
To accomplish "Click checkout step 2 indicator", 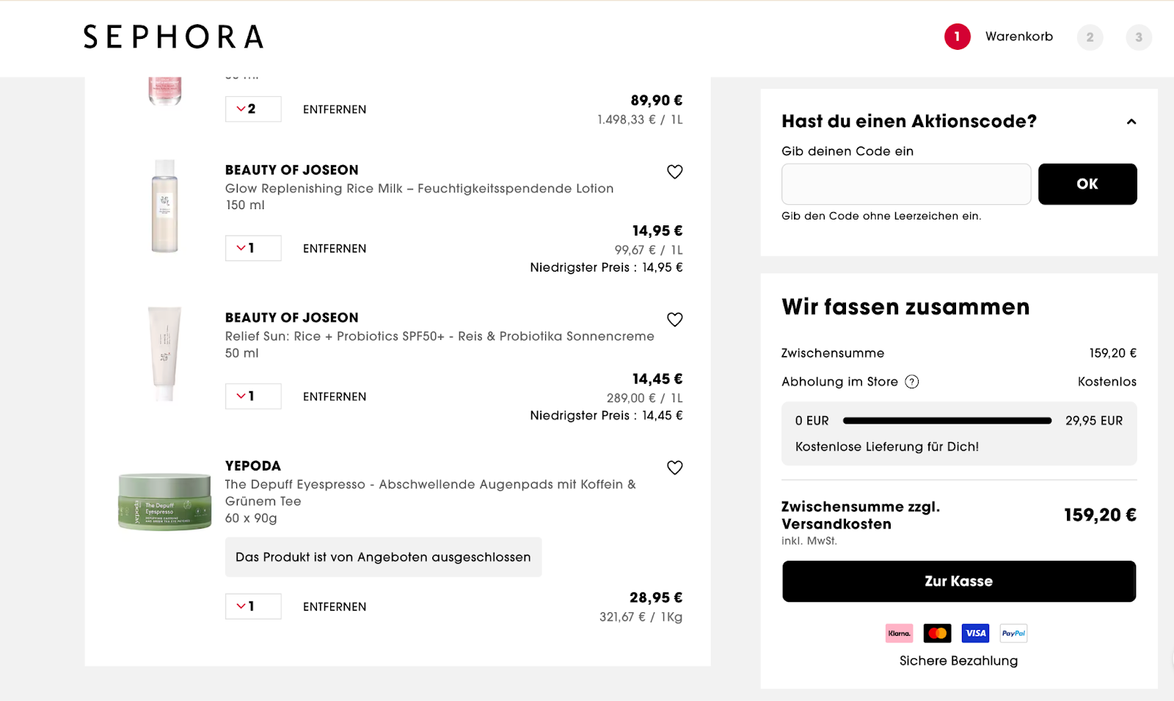I will tap(1090, 37).
